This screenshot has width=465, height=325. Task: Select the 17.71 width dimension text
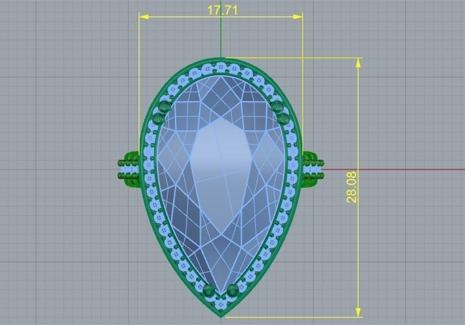tap(222, 10)
